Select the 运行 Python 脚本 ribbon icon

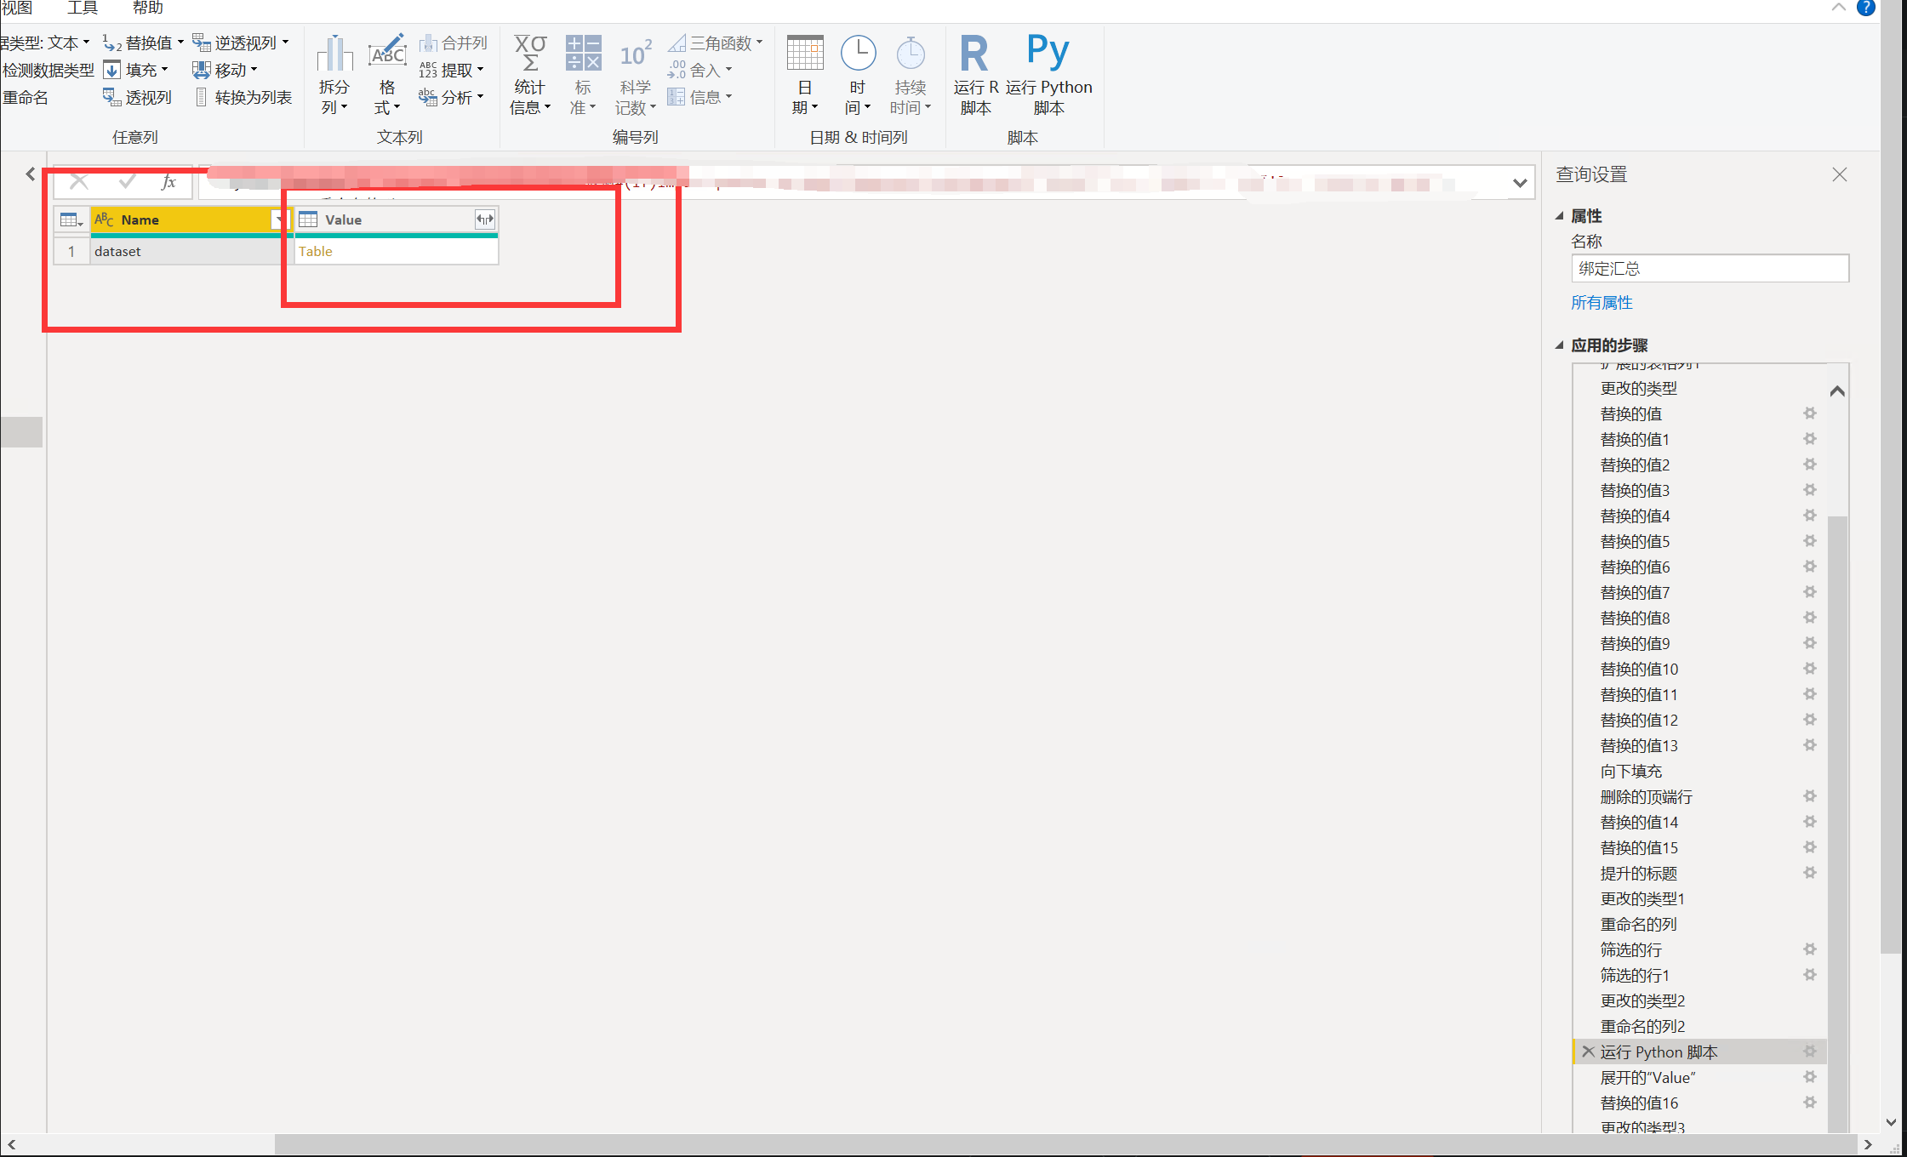pyautogui.click(x=1048, y=72)
